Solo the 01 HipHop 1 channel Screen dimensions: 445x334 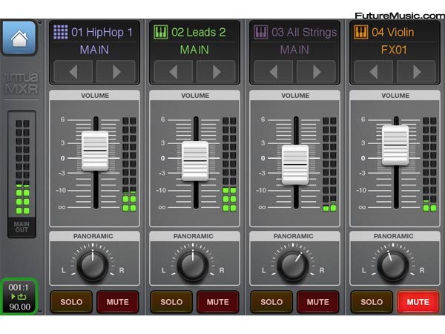[x=71, y=301]
